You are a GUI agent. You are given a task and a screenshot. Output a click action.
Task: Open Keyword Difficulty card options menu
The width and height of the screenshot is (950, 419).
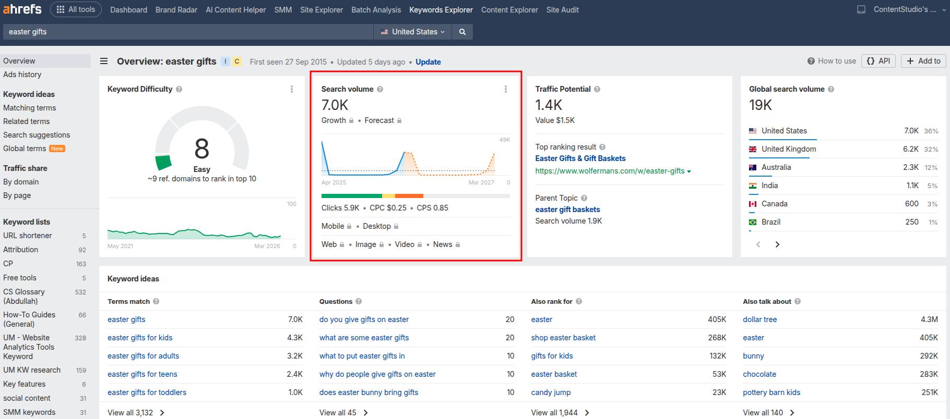coord(292,89)
